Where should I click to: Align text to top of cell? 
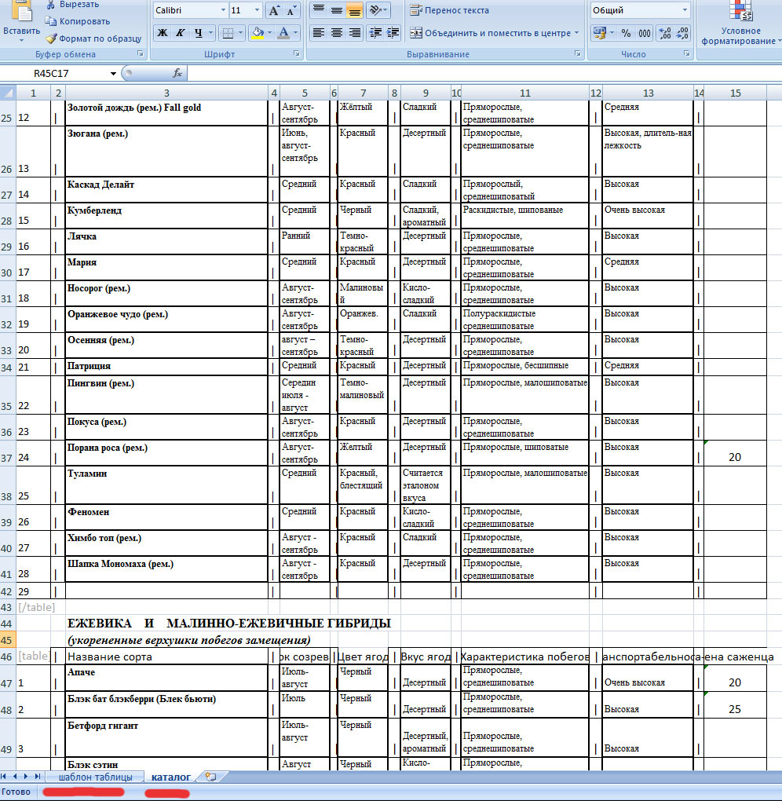(318, 9)
